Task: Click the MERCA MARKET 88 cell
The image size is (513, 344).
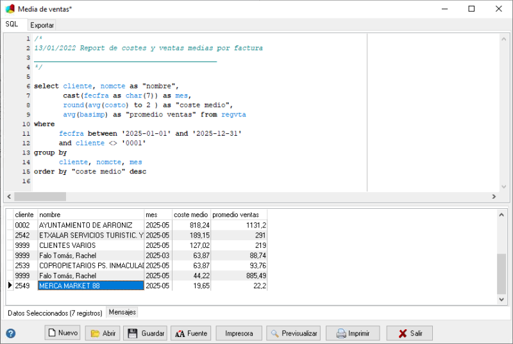Action: click(x=90, y=286)
